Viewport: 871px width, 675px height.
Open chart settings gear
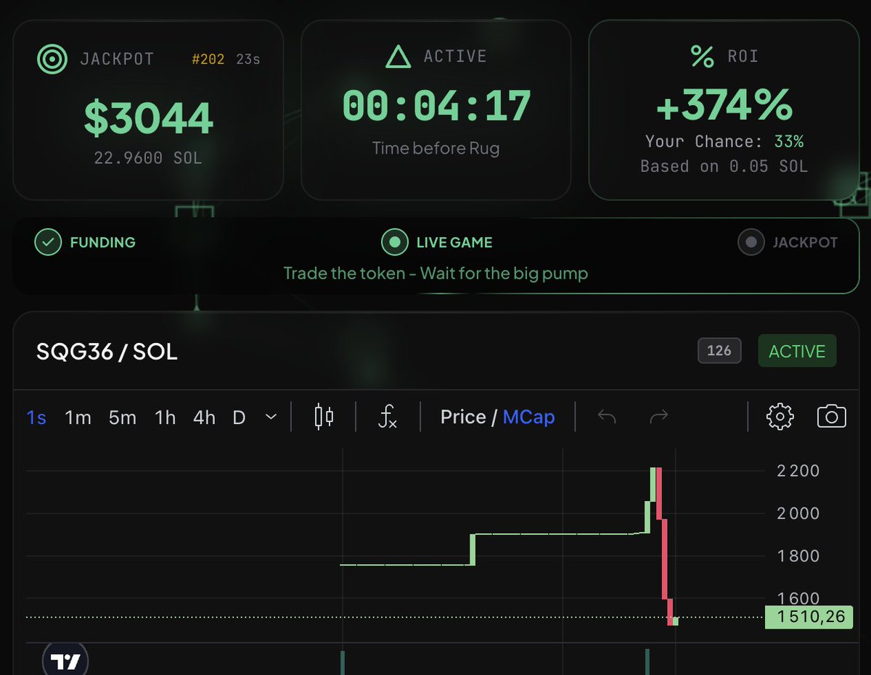click(780, 417)
